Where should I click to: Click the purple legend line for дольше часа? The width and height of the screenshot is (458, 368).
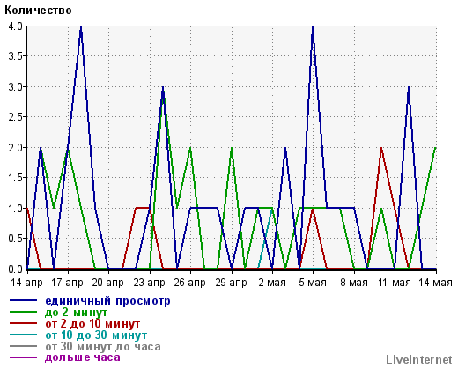tap(24, 357)
